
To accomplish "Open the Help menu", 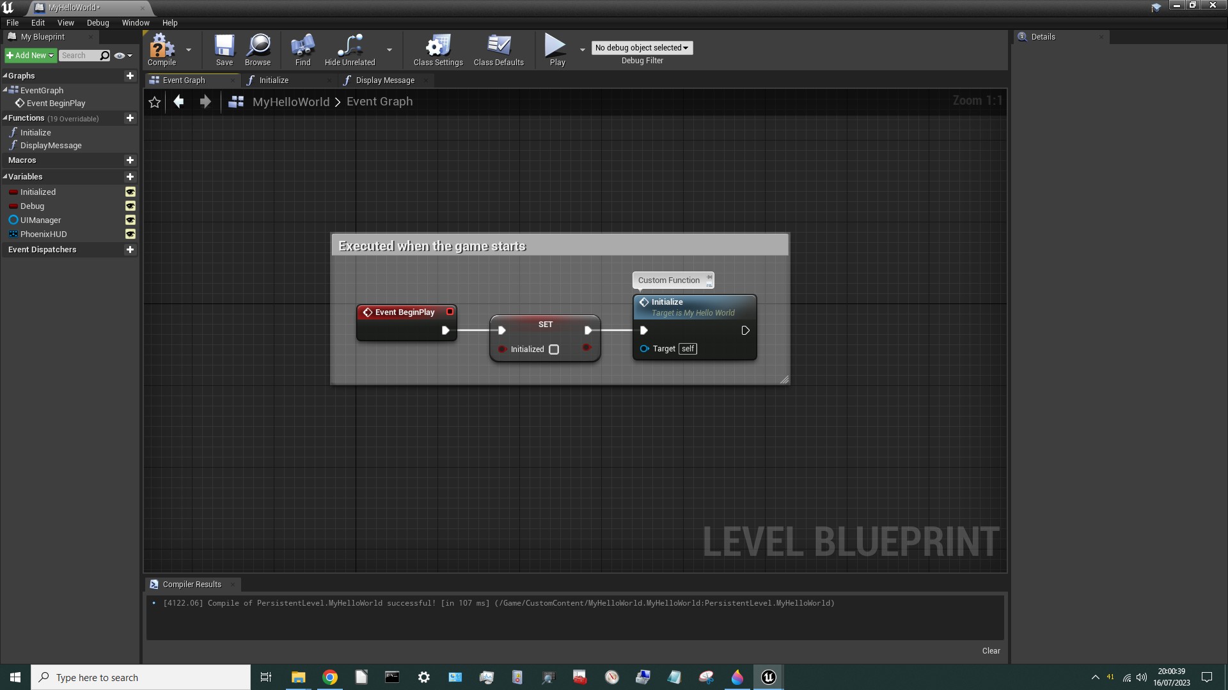I will (x=169, y=22).
